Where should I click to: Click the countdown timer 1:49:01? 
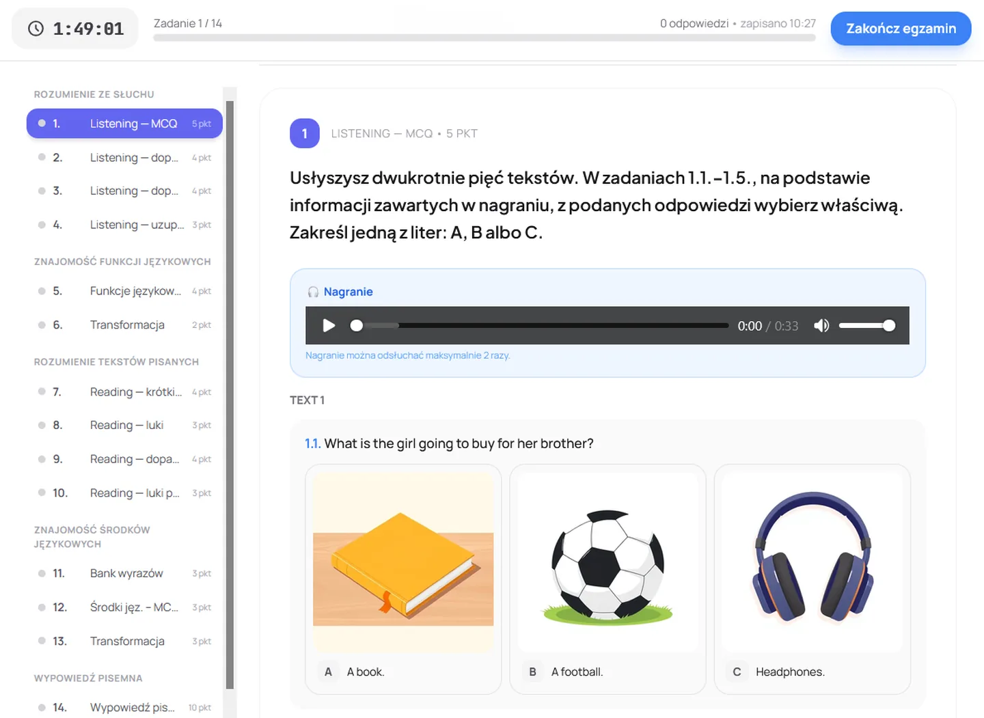tap(88, 29)
